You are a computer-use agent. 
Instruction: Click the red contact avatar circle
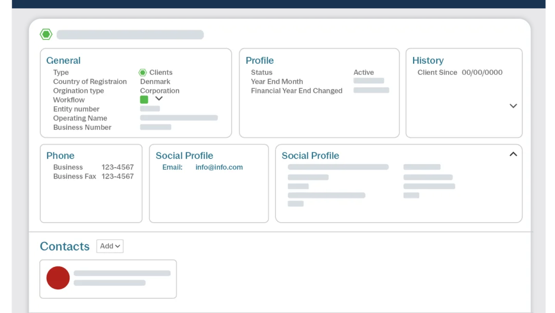(58, 278)
